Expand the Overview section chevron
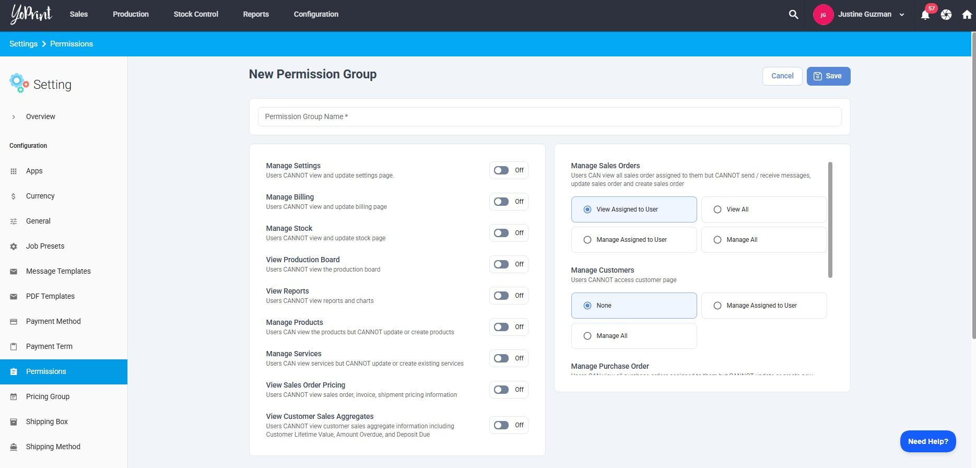The width and height of the screenshot is (976, 468). 14,117
